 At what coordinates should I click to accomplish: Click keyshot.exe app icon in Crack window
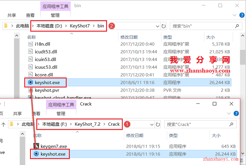tap(36, 154)
